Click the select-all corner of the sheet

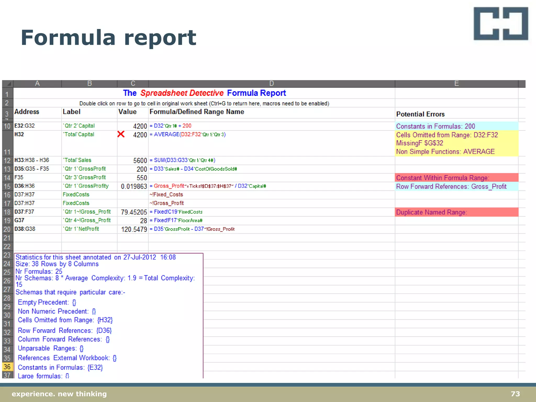[8, 84]
